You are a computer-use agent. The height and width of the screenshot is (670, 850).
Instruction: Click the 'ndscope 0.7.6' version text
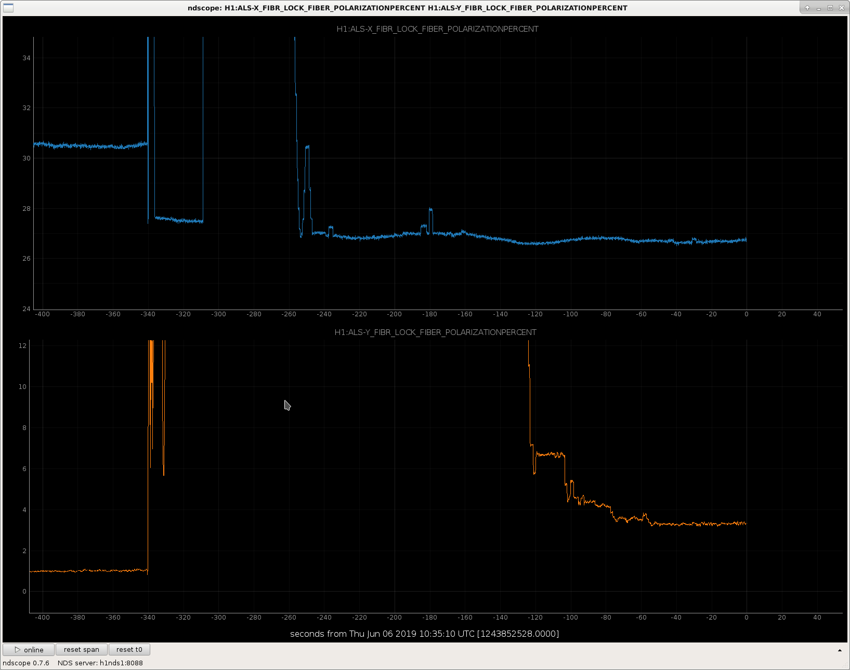(26, 663)
